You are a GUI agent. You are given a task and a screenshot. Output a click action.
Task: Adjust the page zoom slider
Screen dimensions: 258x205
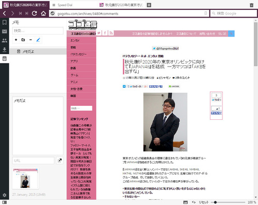(x=228, y=202)
